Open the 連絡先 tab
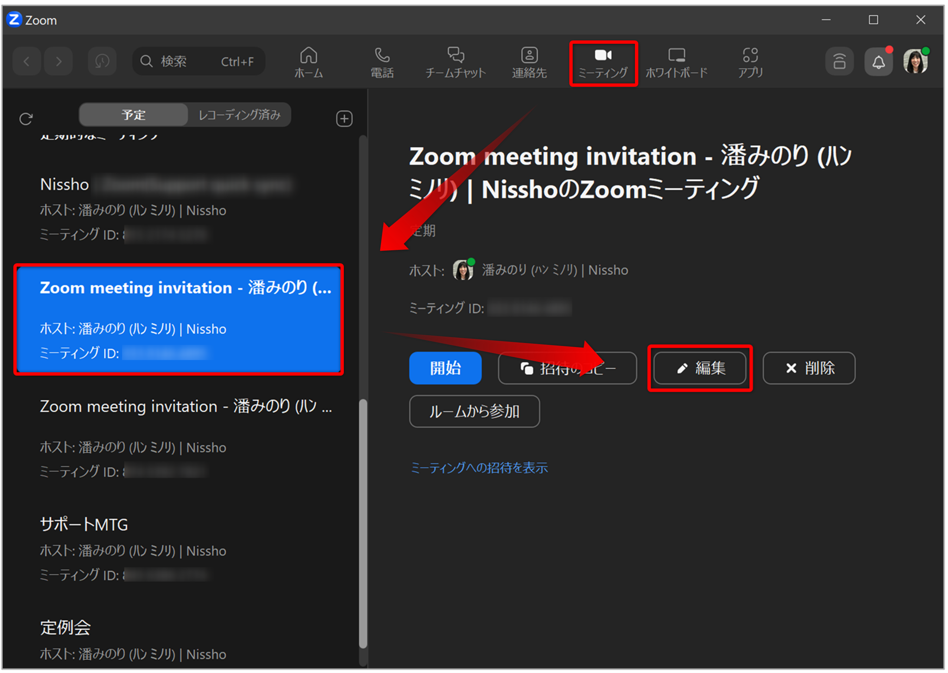This screenshot has width=948, height=673. point(529,63)
